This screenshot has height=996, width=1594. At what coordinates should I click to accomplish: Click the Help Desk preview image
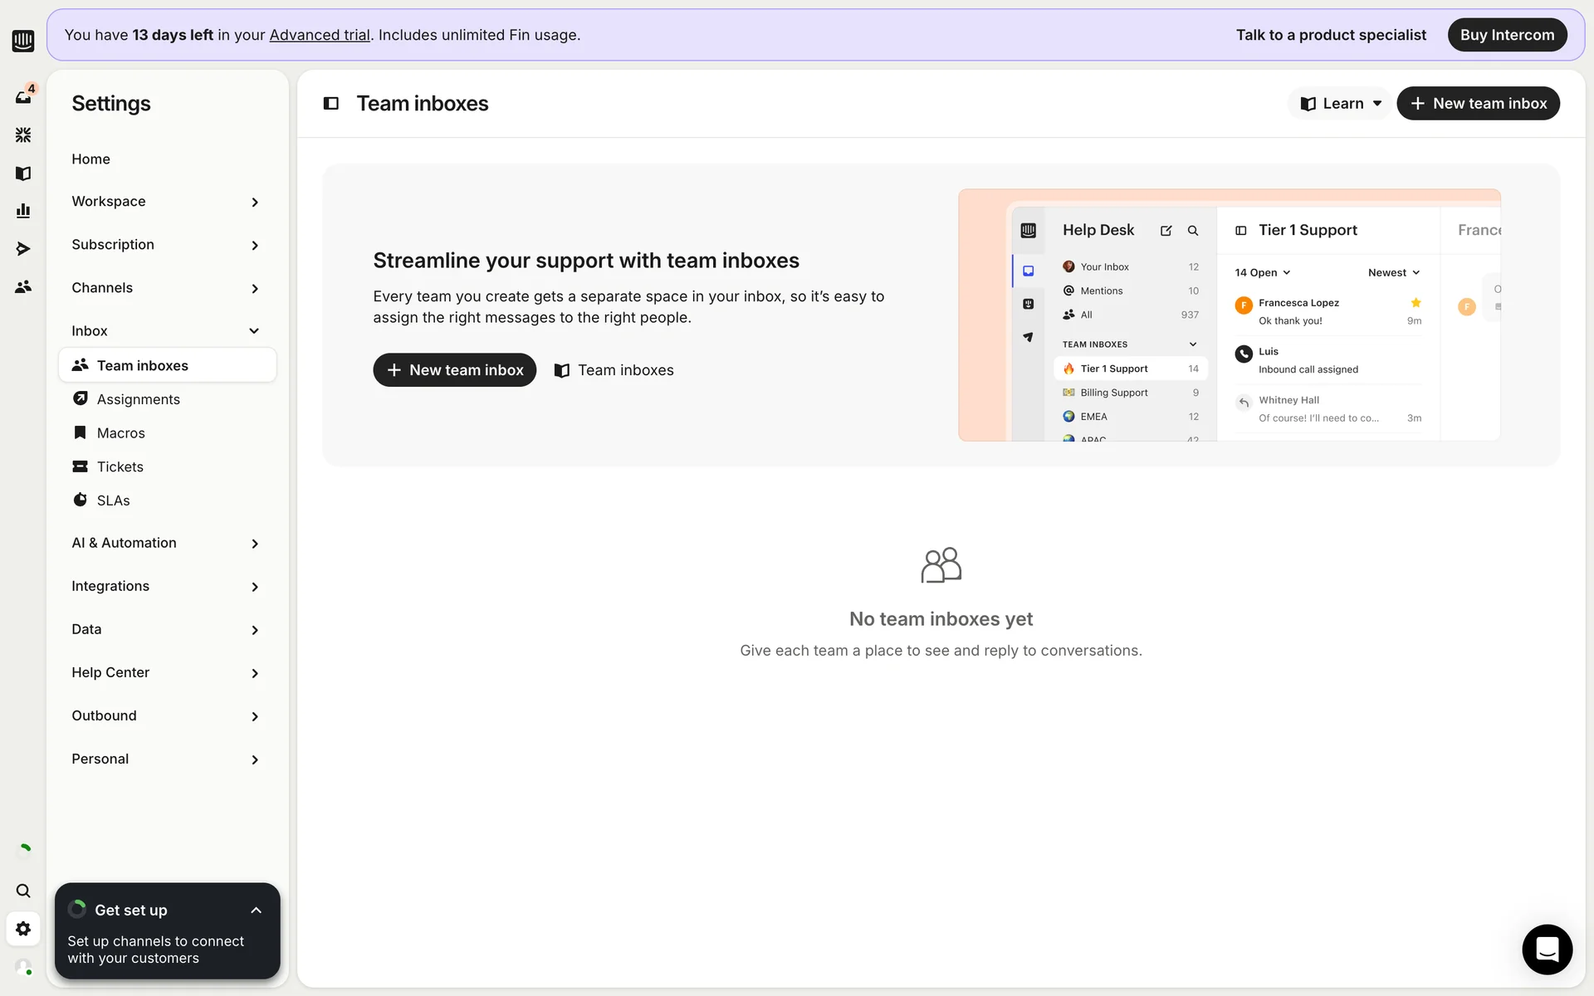pos(1229,315)
